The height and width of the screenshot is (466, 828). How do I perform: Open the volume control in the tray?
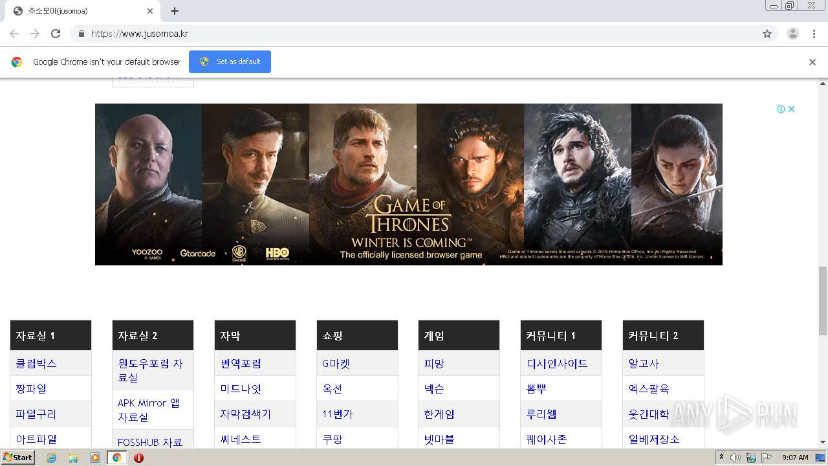[735, 458]
